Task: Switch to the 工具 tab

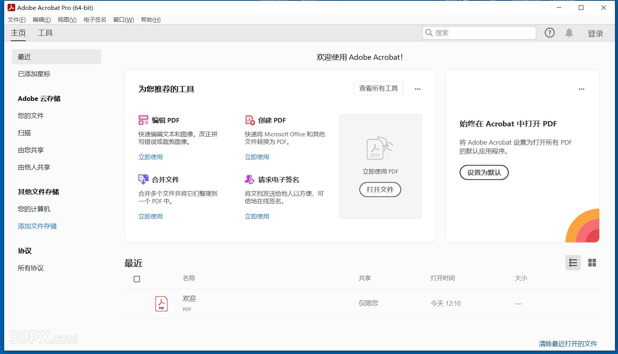Action: coord(45,33)
